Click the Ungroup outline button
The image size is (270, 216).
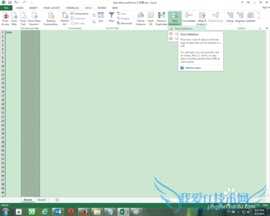[x=240, y=18]
